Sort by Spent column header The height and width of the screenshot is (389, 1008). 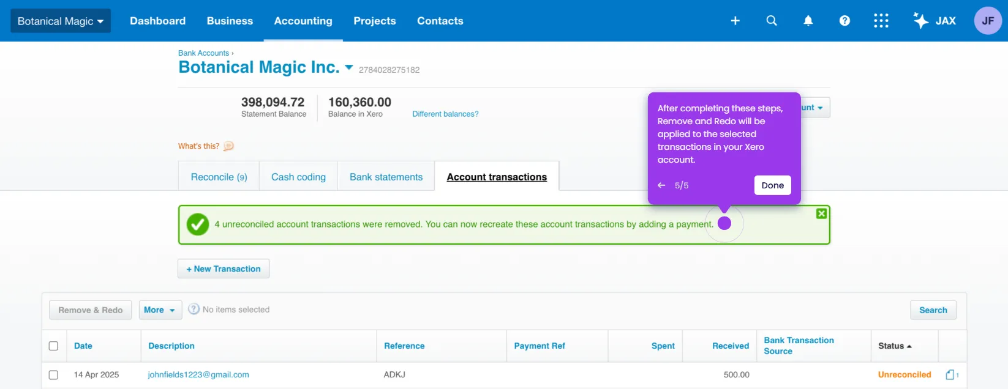click(663, 346)
